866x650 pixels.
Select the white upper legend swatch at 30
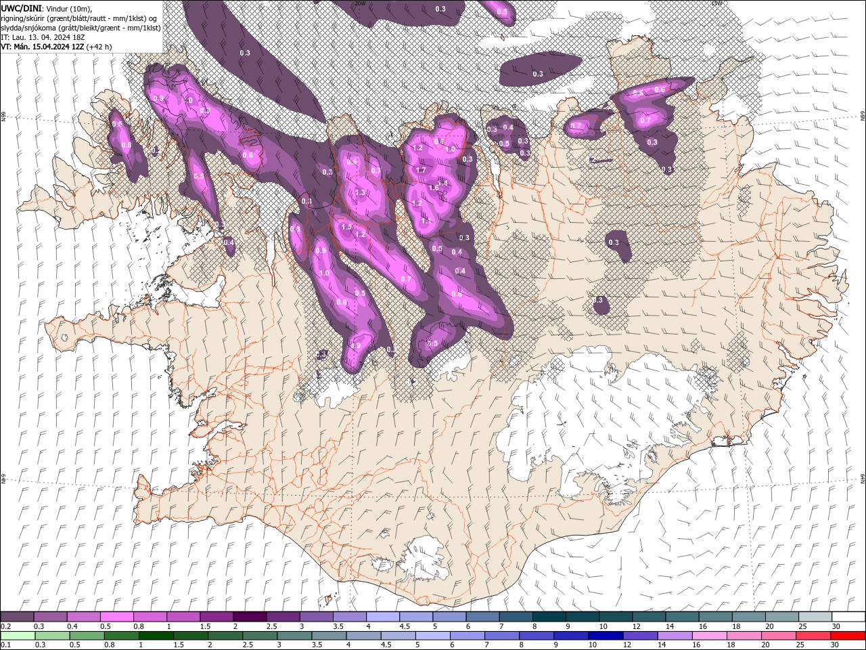[848, 616]
